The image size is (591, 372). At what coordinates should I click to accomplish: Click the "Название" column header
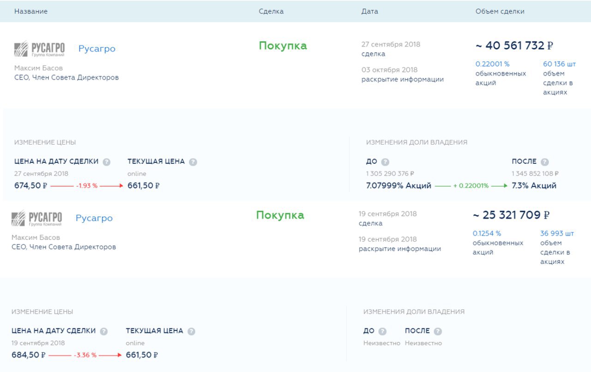tap(31, 11)
